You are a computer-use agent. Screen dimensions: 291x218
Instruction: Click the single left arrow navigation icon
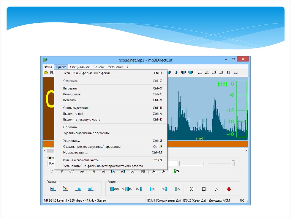pos(52,171)
